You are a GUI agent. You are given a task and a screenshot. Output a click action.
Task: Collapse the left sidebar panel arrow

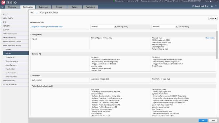tap(28, 11)
